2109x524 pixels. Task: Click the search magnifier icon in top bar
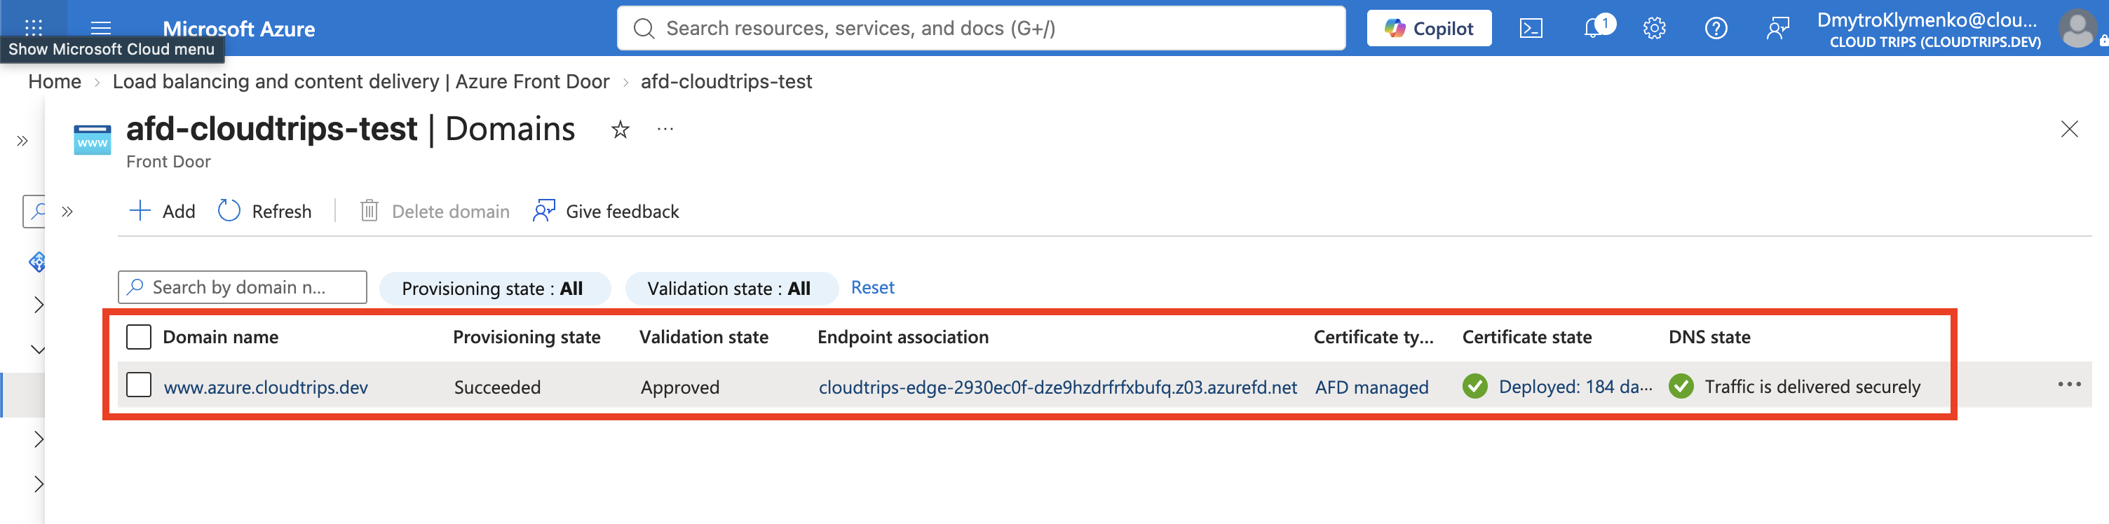(644, 29)
